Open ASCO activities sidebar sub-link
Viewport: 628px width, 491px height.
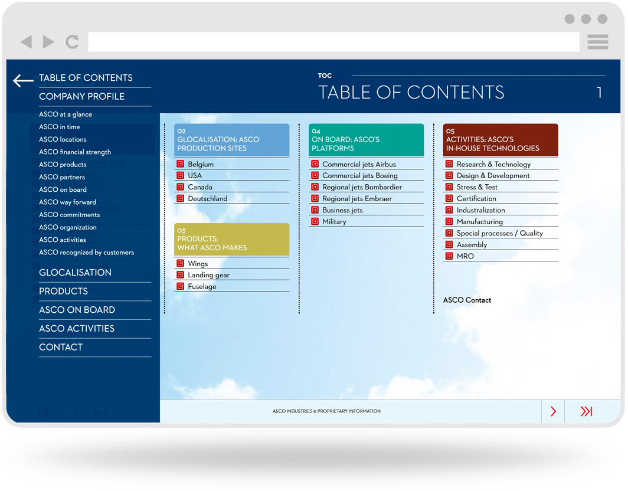(x=62, y=240)
